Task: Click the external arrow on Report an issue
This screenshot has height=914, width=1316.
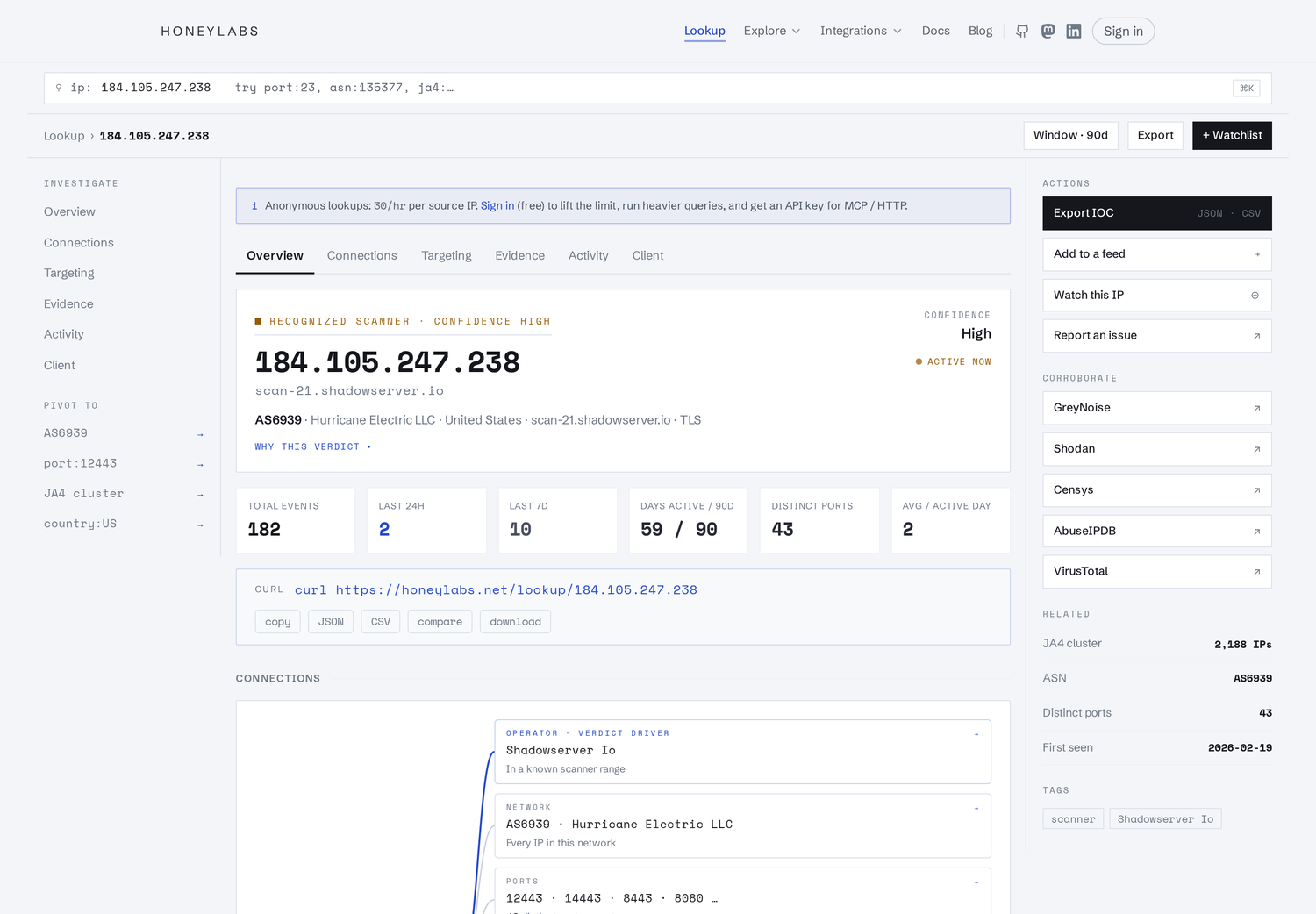Action: [x=1256, y=336]
